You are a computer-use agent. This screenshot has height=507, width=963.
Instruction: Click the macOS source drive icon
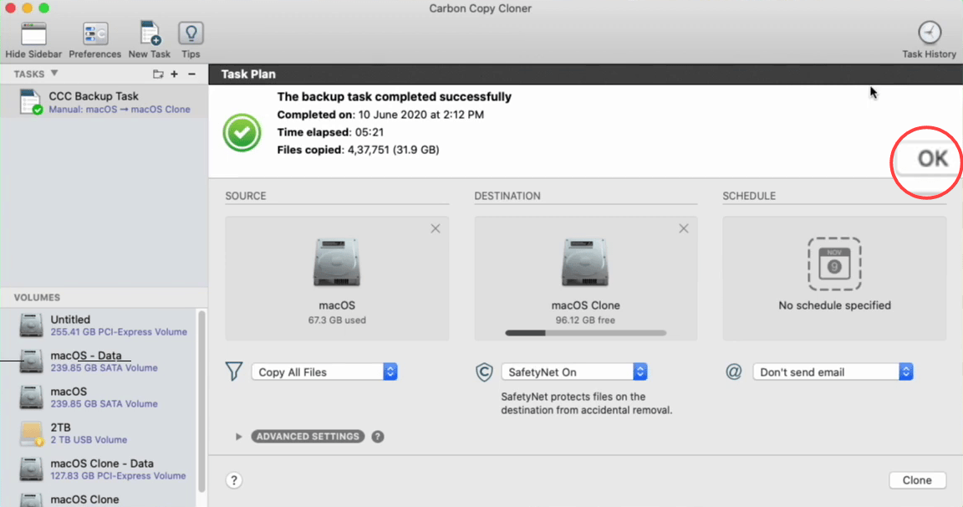(337, 263)
